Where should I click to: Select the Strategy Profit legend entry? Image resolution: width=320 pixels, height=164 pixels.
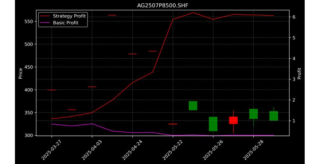pyautogui.click(x=63, y=16)
